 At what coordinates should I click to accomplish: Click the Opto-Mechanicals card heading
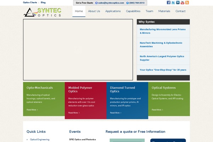click(40, 88)
